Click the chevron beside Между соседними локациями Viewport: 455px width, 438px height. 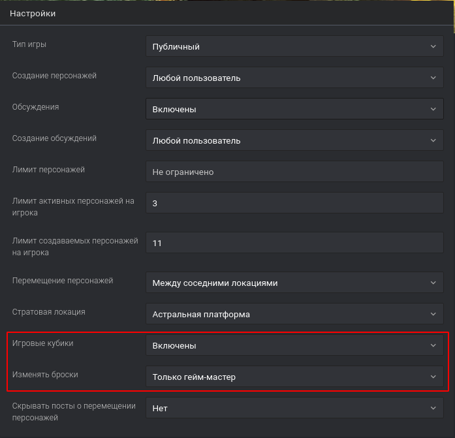pyautogui.click(x=433, y=283)
